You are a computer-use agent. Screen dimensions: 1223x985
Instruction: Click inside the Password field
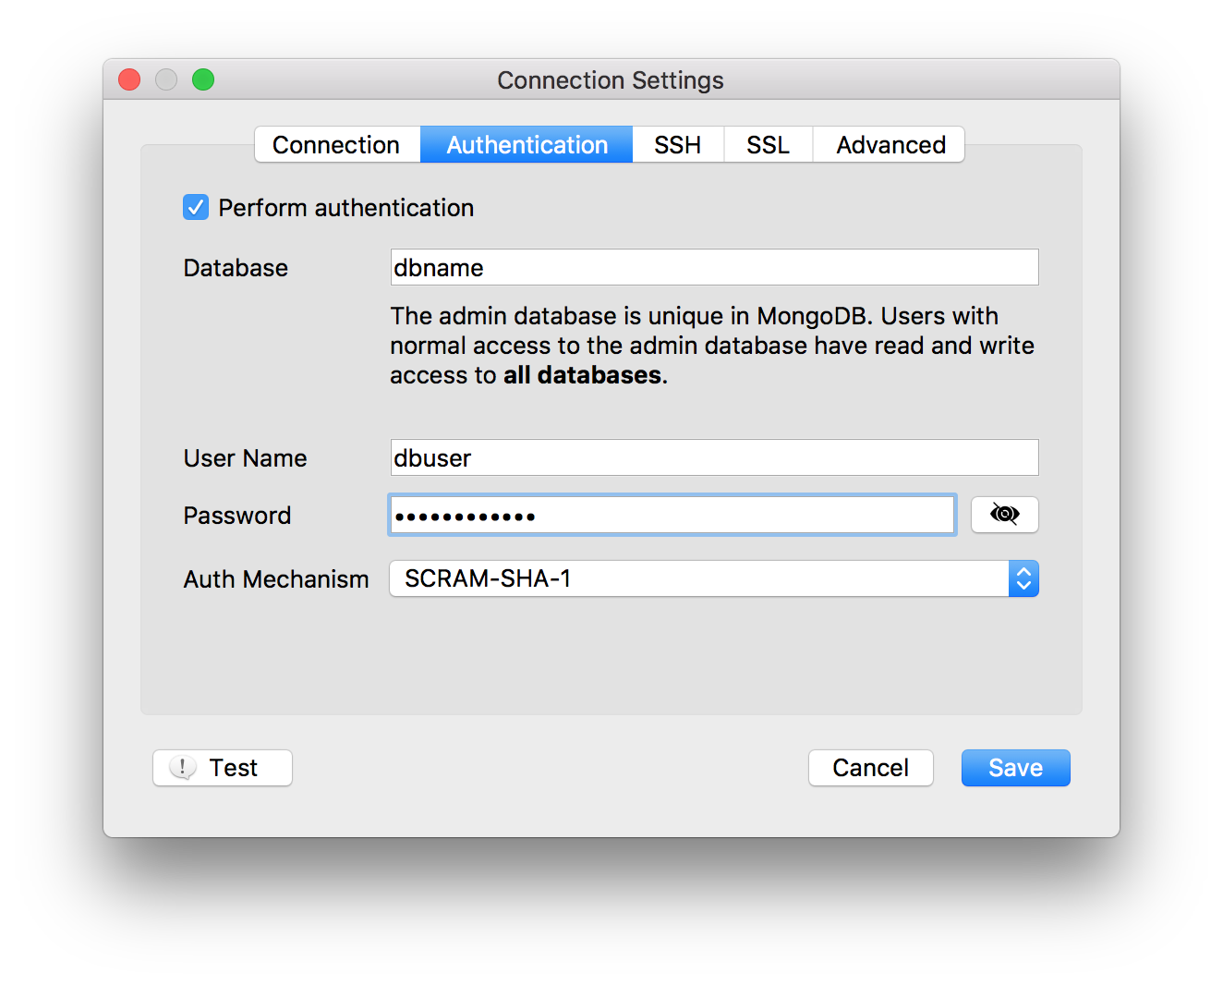click(672, 515)
